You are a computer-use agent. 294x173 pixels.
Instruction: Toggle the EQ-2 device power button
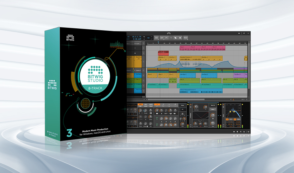pyautogui.click(x=223, y=104)
